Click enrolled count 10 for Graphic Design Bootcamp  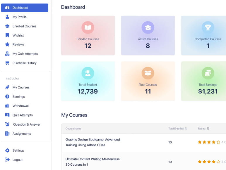click(170, 142)
